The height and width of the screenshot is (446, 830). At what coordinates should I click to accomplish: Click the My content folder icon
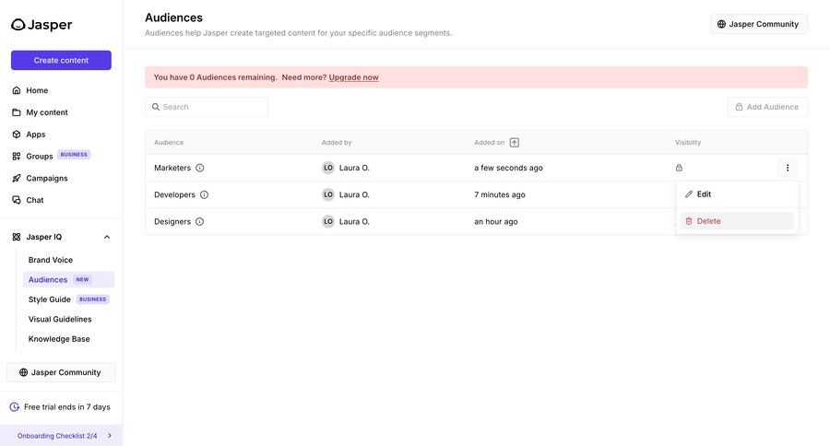[17, 112]
